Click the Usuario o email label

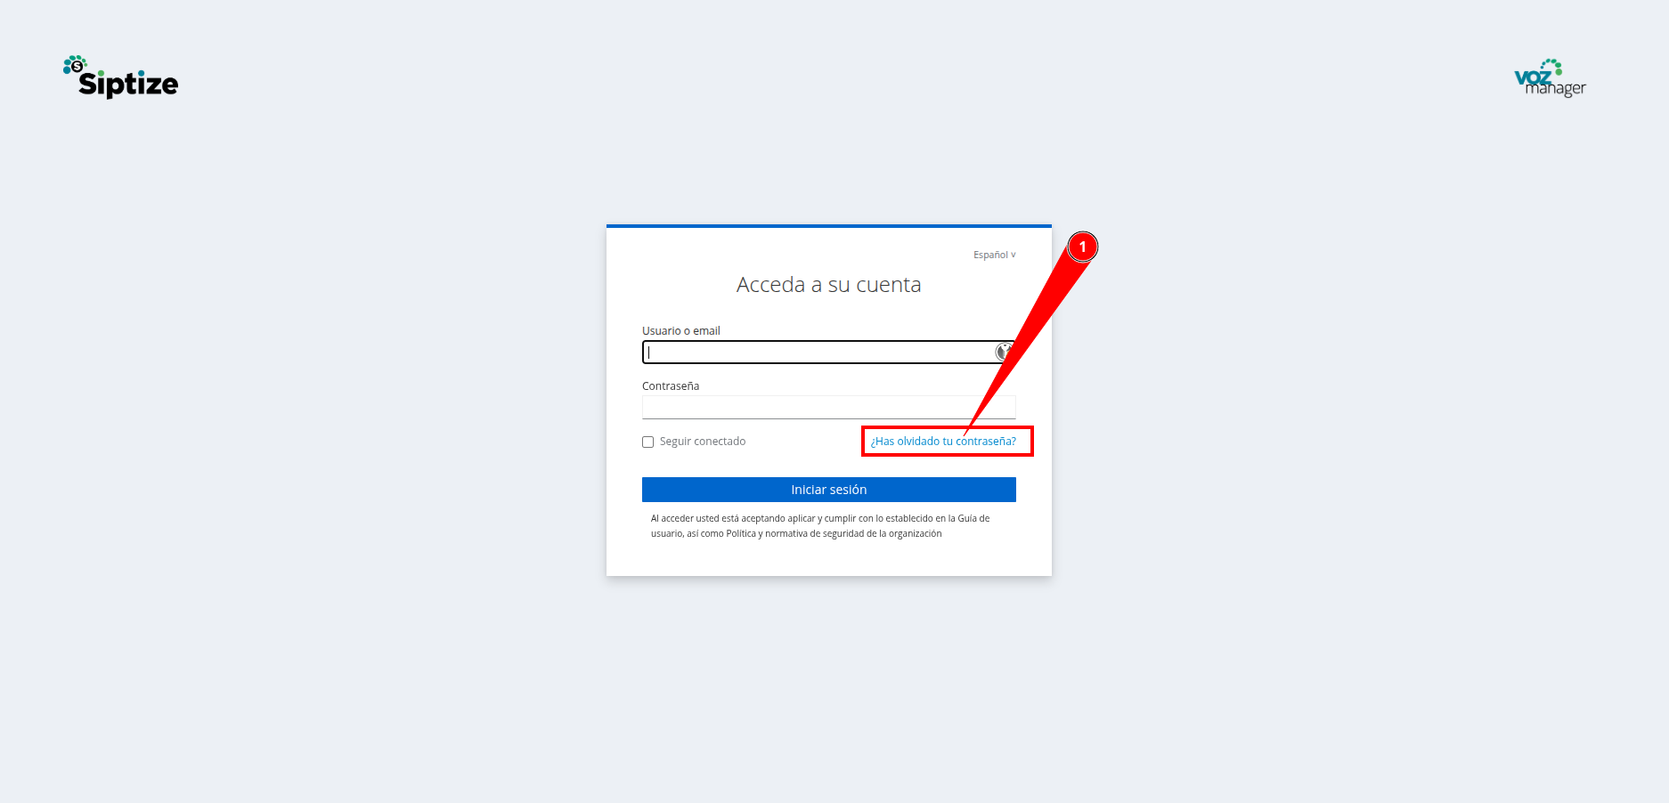click(681, 330)
